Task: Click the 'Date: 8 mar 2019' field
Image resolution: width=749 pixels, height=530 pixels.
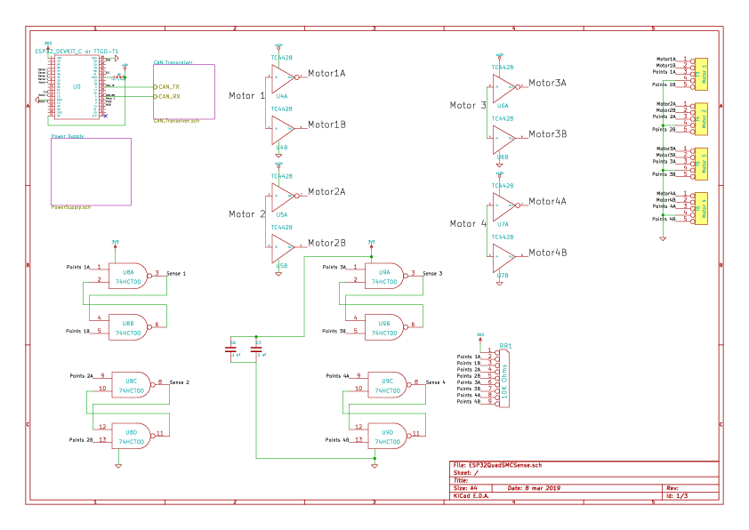Action: [x=534, y=488]
